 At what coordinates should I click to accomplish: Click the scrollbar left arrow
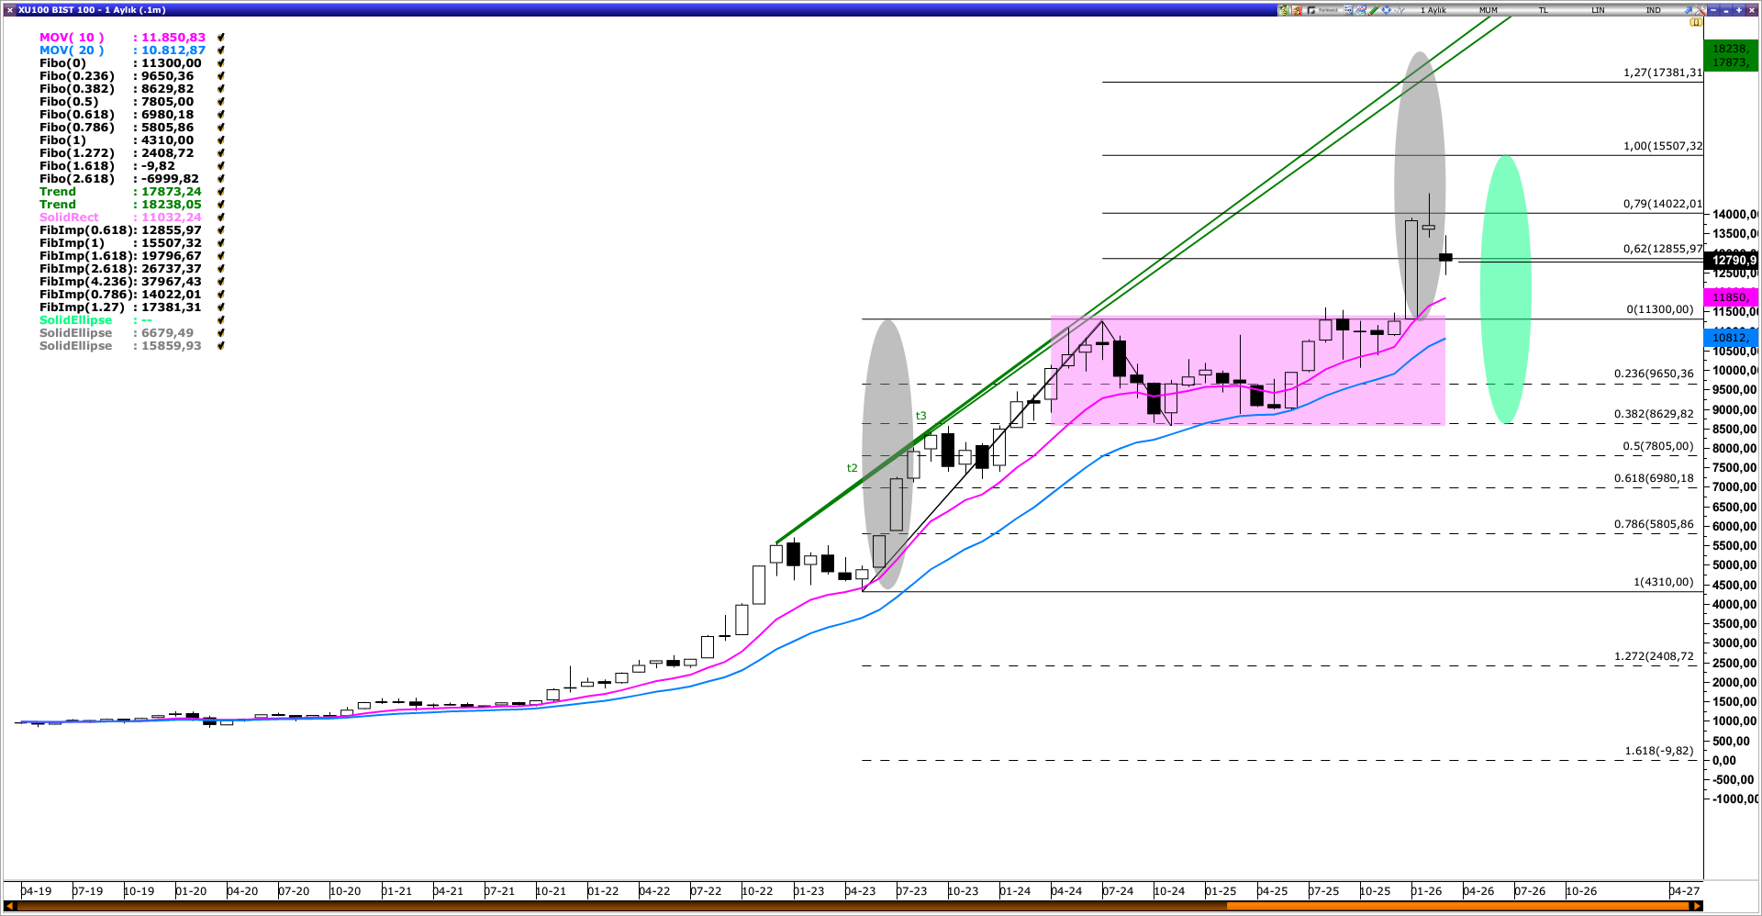tap(10, 906)
